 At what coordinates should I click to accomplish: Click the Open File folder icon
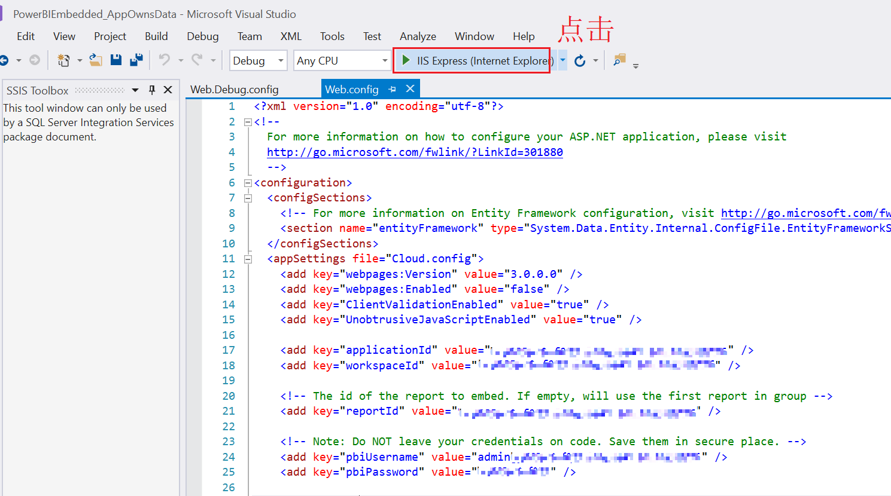coord(96,60)
